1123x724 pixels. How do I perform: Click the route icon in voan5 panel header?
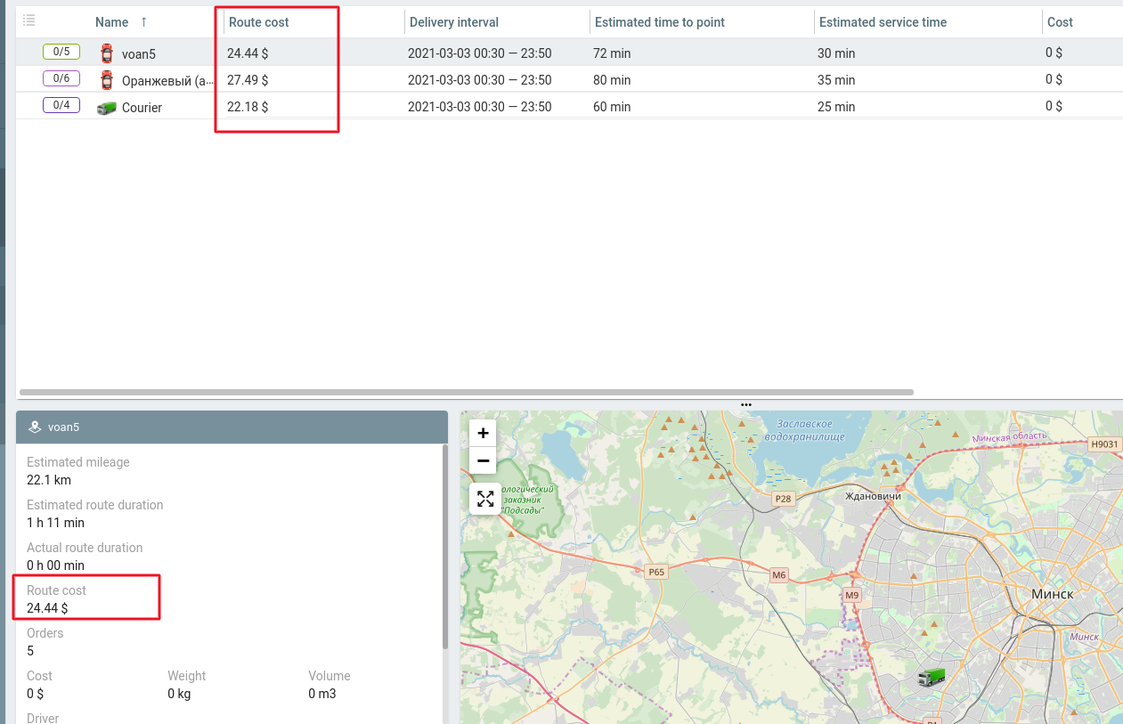(35, 427)
